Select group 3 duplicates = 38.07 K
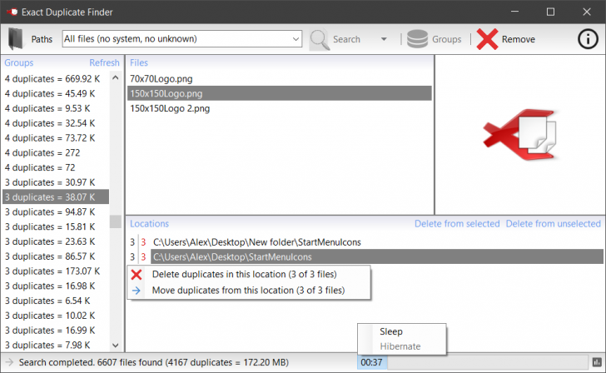 pos(56,197)
